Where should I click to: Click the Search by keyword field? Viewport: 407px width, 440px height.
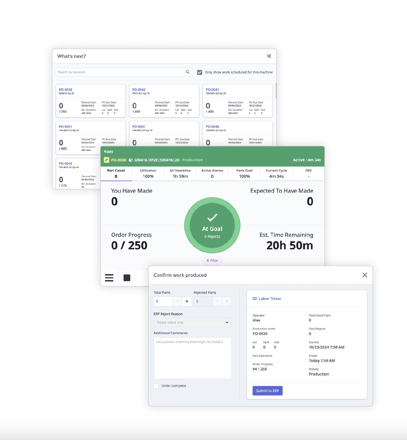121,72
